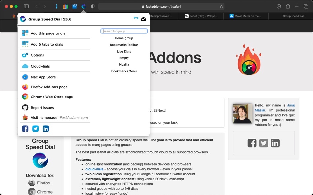Click the Add this page to dial icon

tap(25, 33)
